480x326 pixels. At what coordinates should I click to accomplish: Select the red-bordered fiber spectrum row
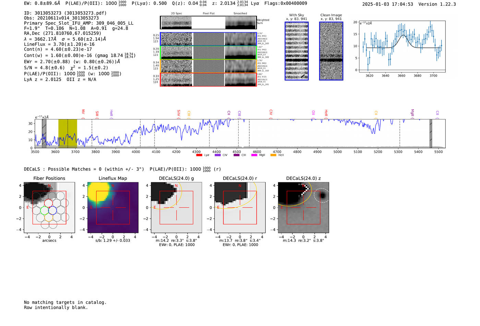[208, 79]
